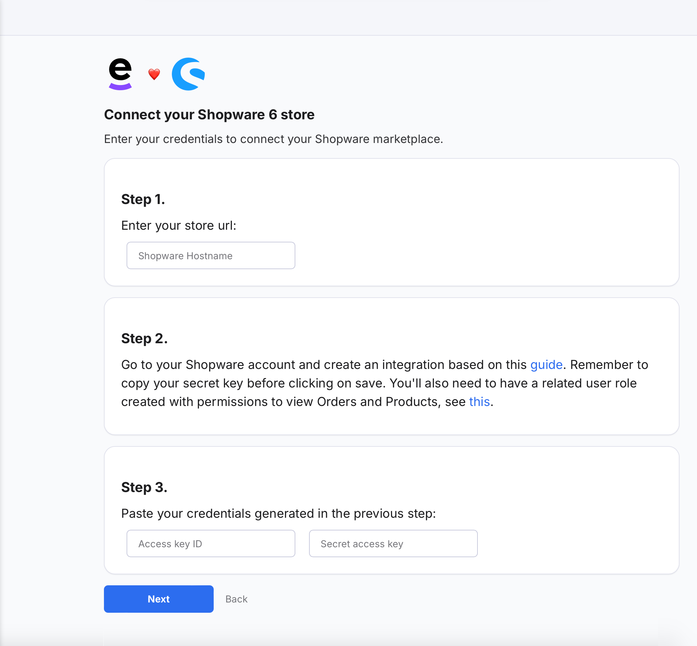The image size is (697, 646).
Task: Select the 'Connect your Shopware 6 store' heading
Action: [209, 115]
